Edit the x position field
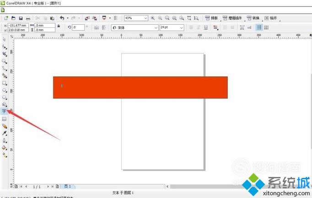 tap(18, 26)
